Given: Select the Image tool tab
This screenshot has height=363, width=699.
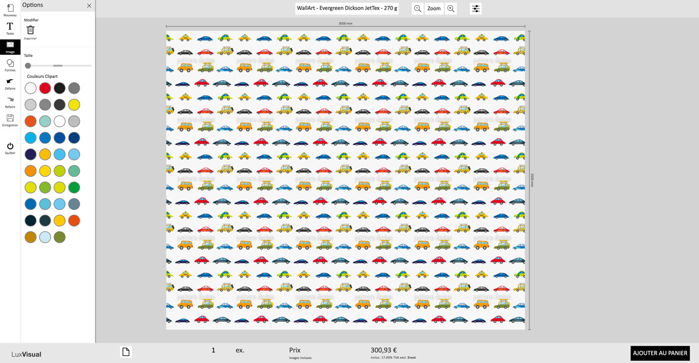Looking at the screenshot, I should [x=10, y=46].
